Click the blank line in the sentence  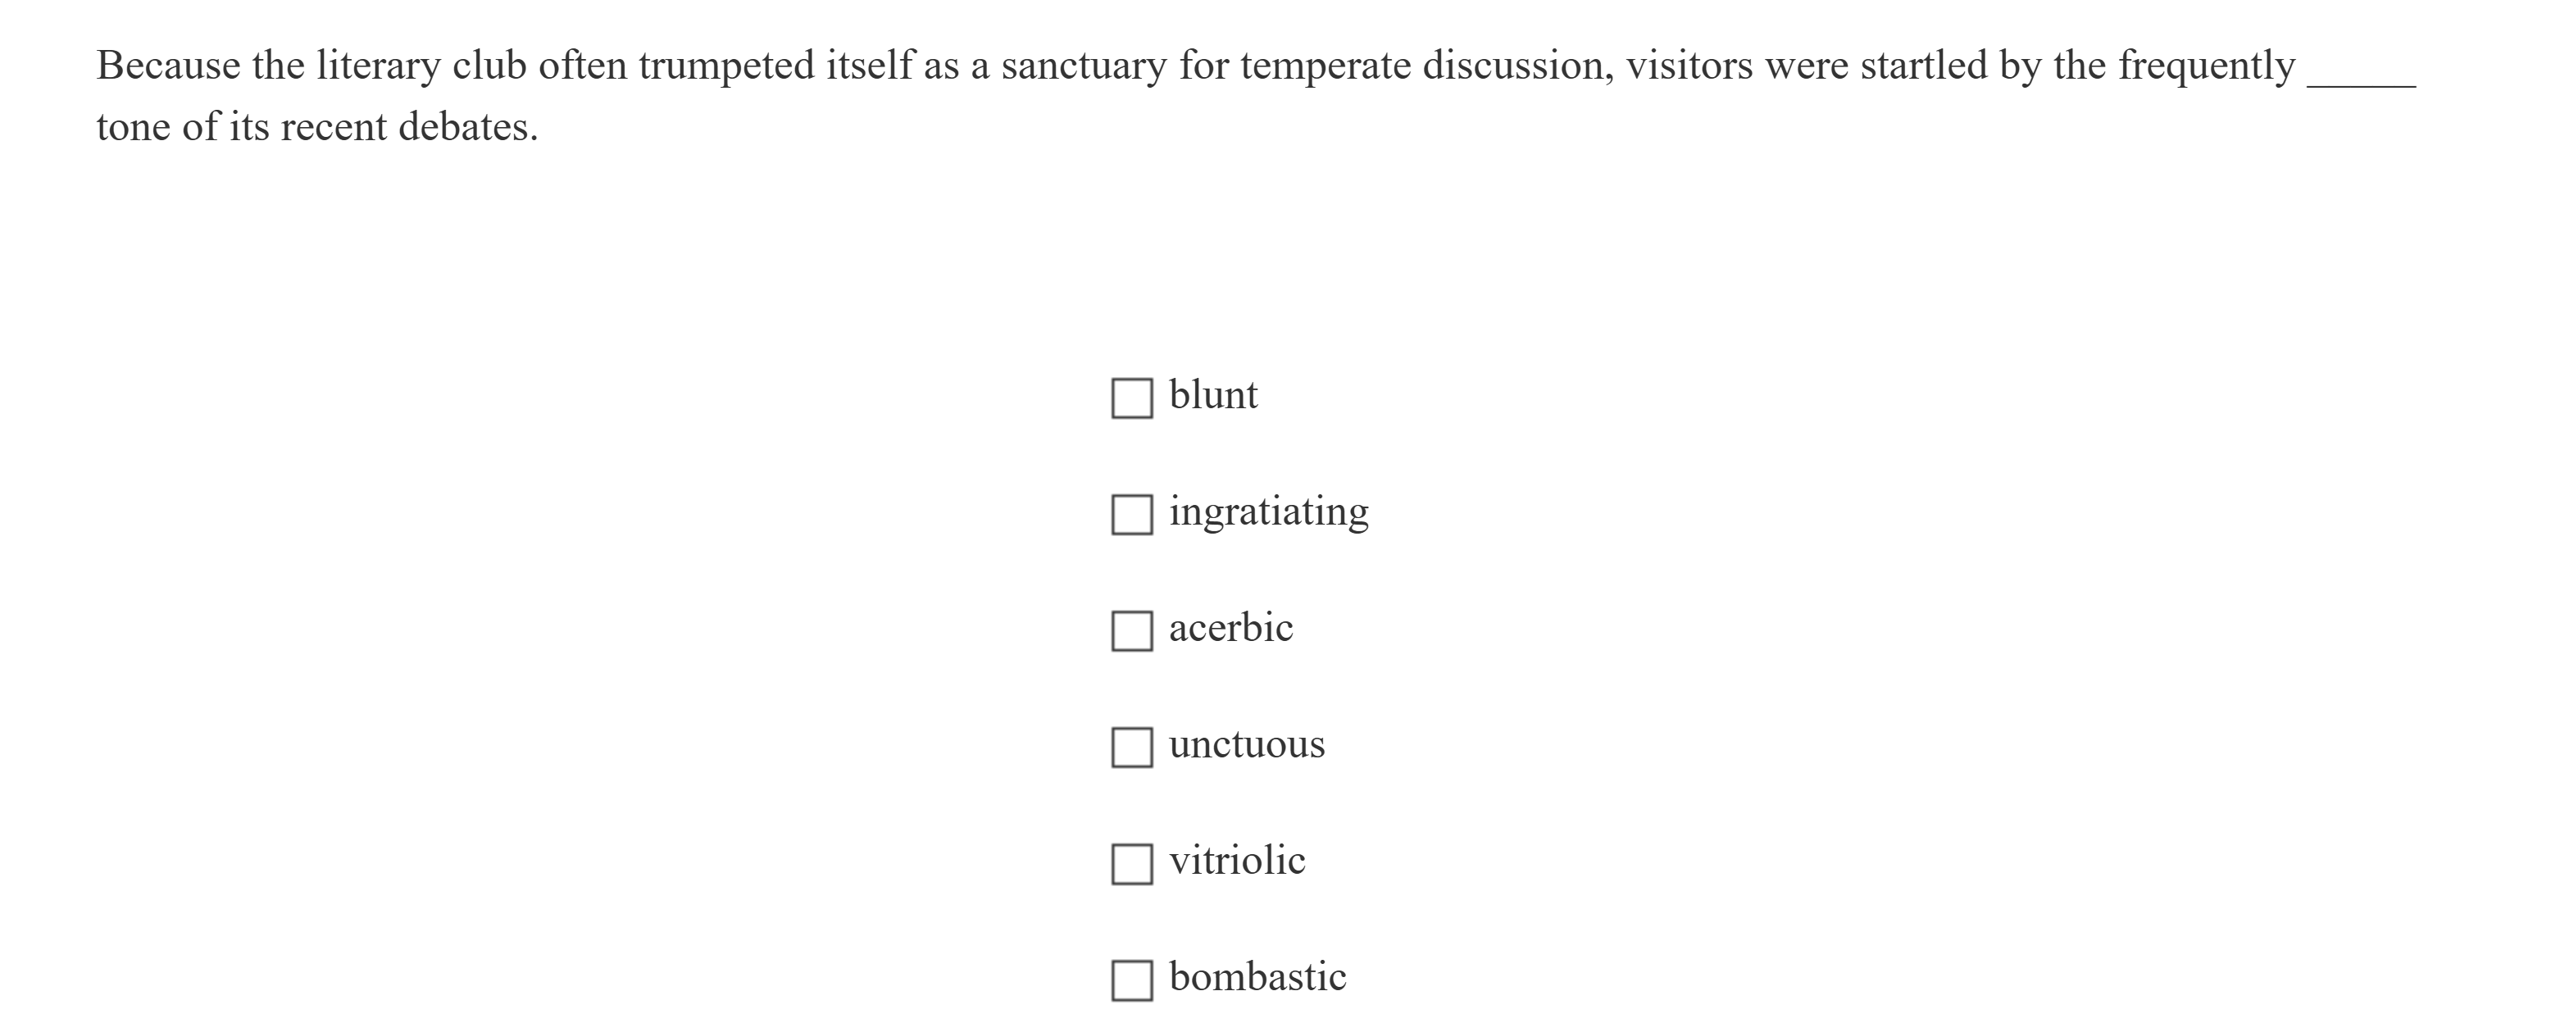pyautogui.click(x=2360, y=78)
